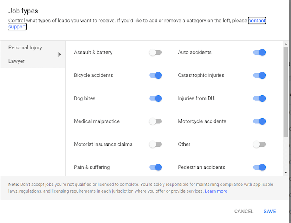The image size is (291, 223).
Task: Click the scroll down arrow
Action: click(x=286, y=172)
